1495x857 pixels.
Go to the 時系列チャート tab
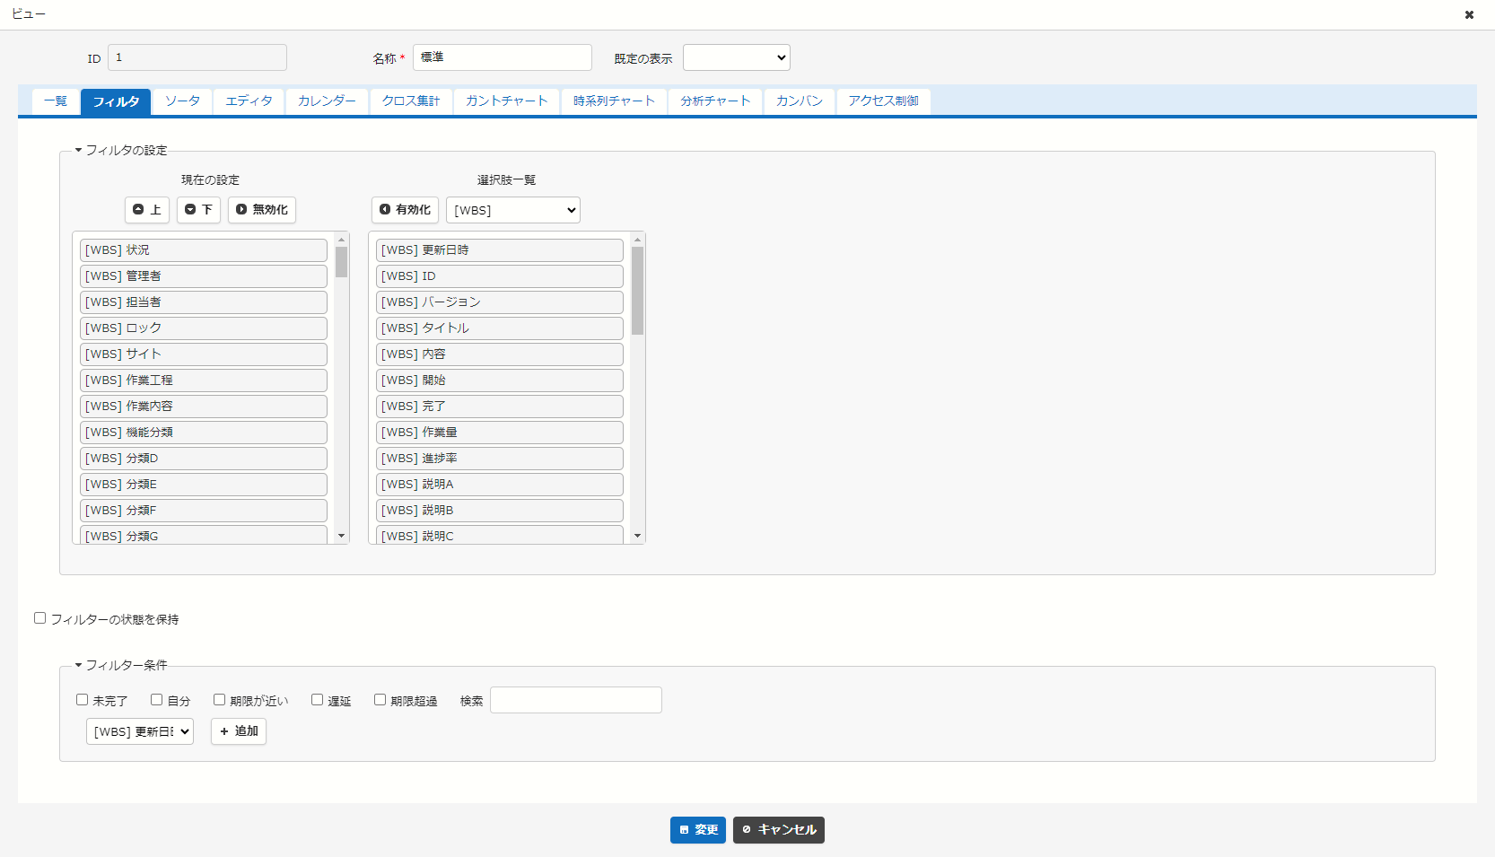(614, 101)
